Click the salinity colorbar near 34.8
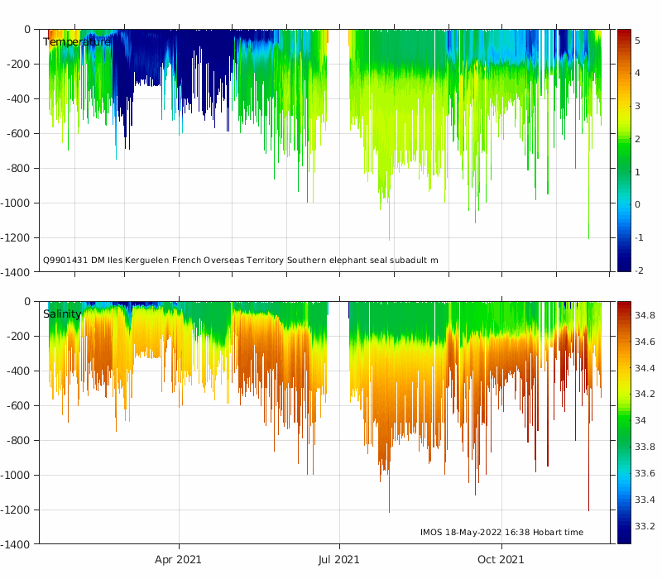662x579 pixels. tap(624, 316)
